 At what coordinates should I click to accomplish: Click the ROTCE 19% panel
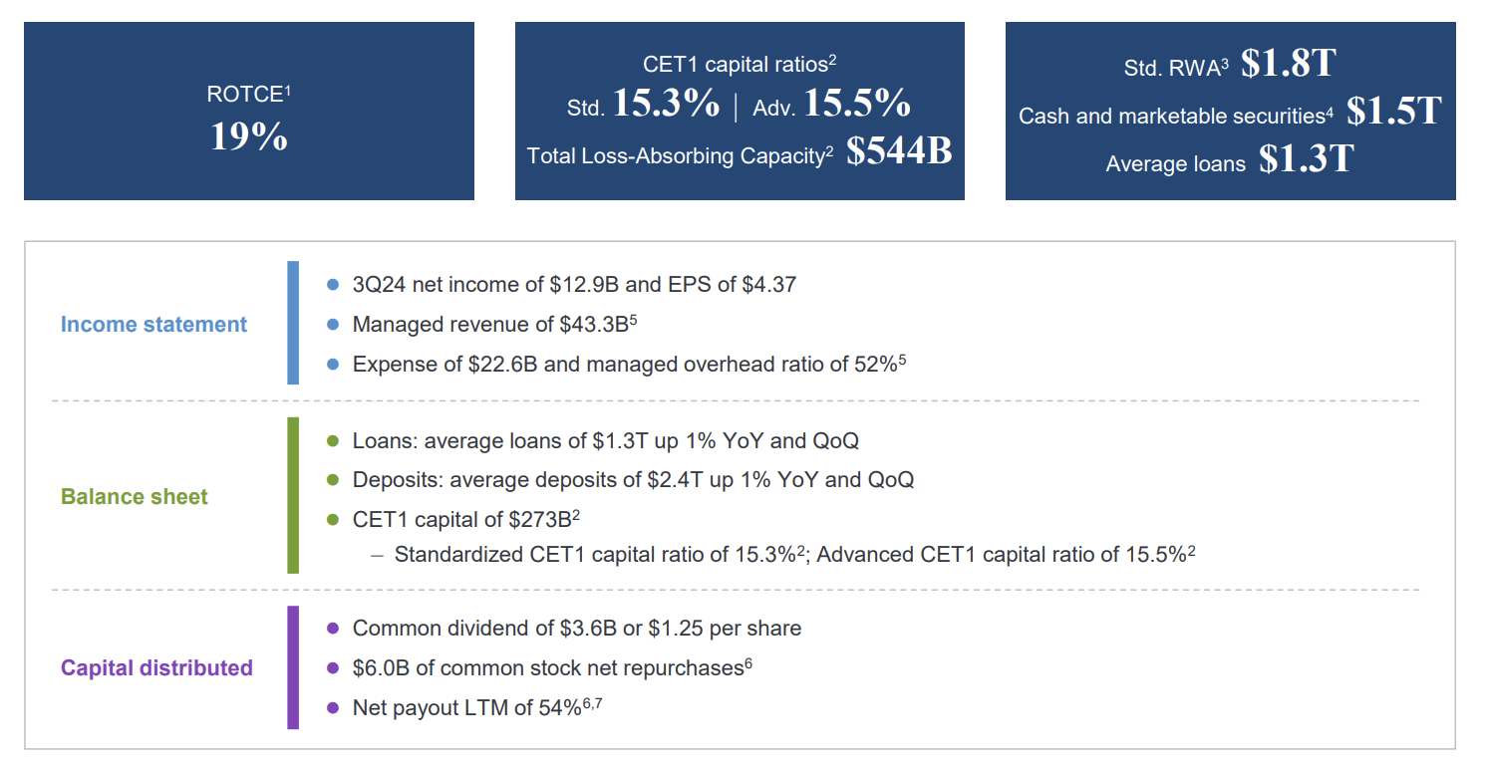point(248,112)
